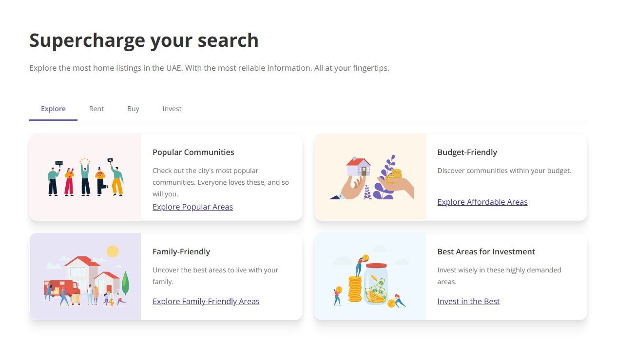The width and height of the screenshot is (635, 346).
Task: Click the Popular Communities description text
Action: (220, 182)
